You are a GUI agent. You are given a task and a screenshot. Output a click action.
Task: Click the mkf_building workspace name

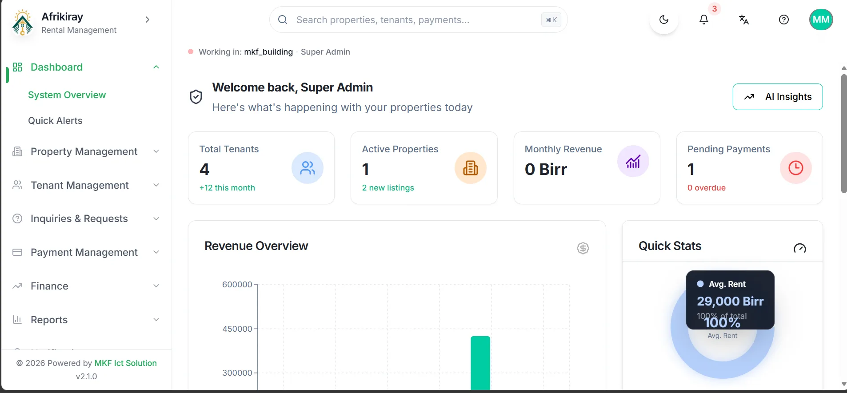[x=268, y=52]
